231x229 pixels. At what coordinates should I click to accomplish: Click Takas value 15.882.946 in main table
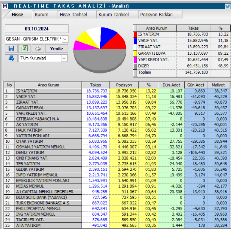pyautogui.click(x=97, y=97)
